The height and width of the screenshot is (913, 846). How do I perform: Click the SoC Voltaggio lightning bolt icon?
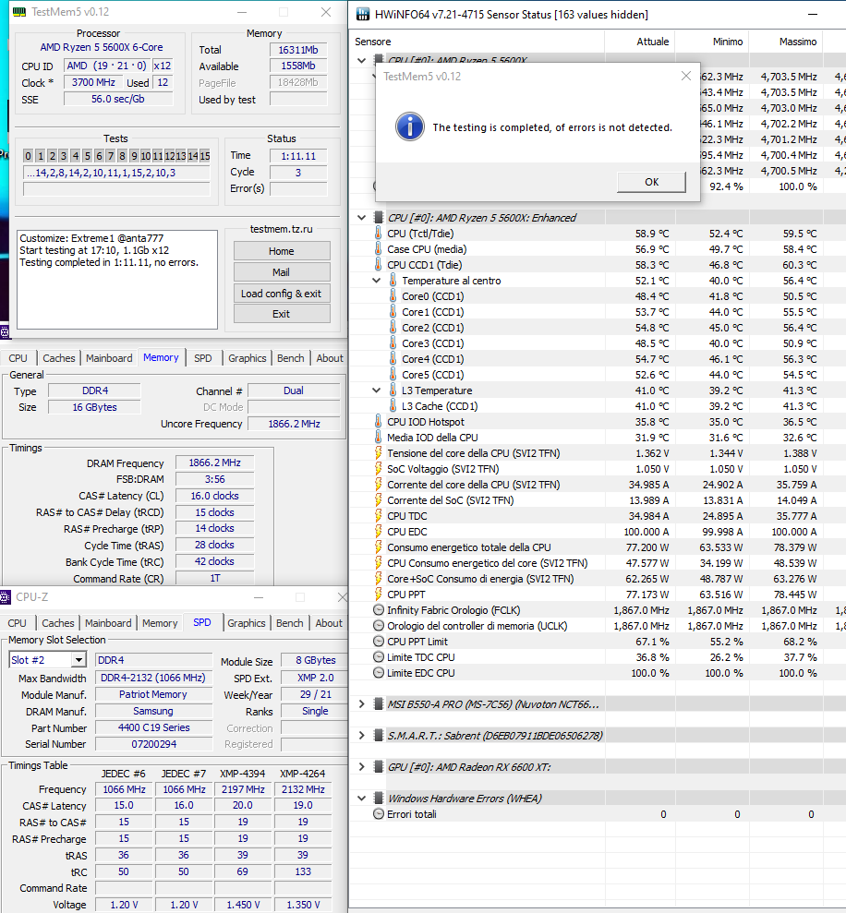click(x=378, y=469)
